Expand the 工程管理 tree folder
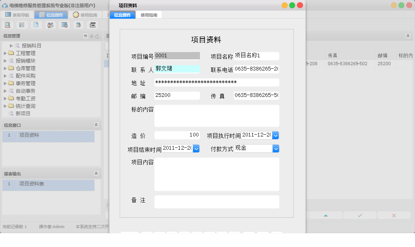The height and width of the screenshot is (247, 415). [5, 53]
